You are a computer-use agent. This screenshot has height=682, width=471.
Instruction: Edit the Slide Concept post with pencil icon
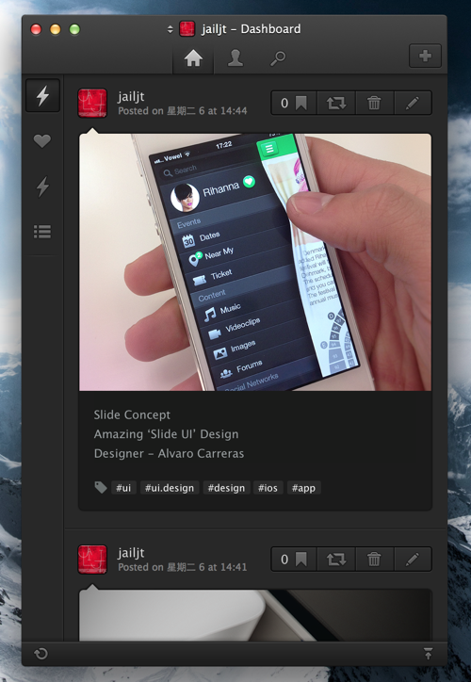[x=413, y=103]
